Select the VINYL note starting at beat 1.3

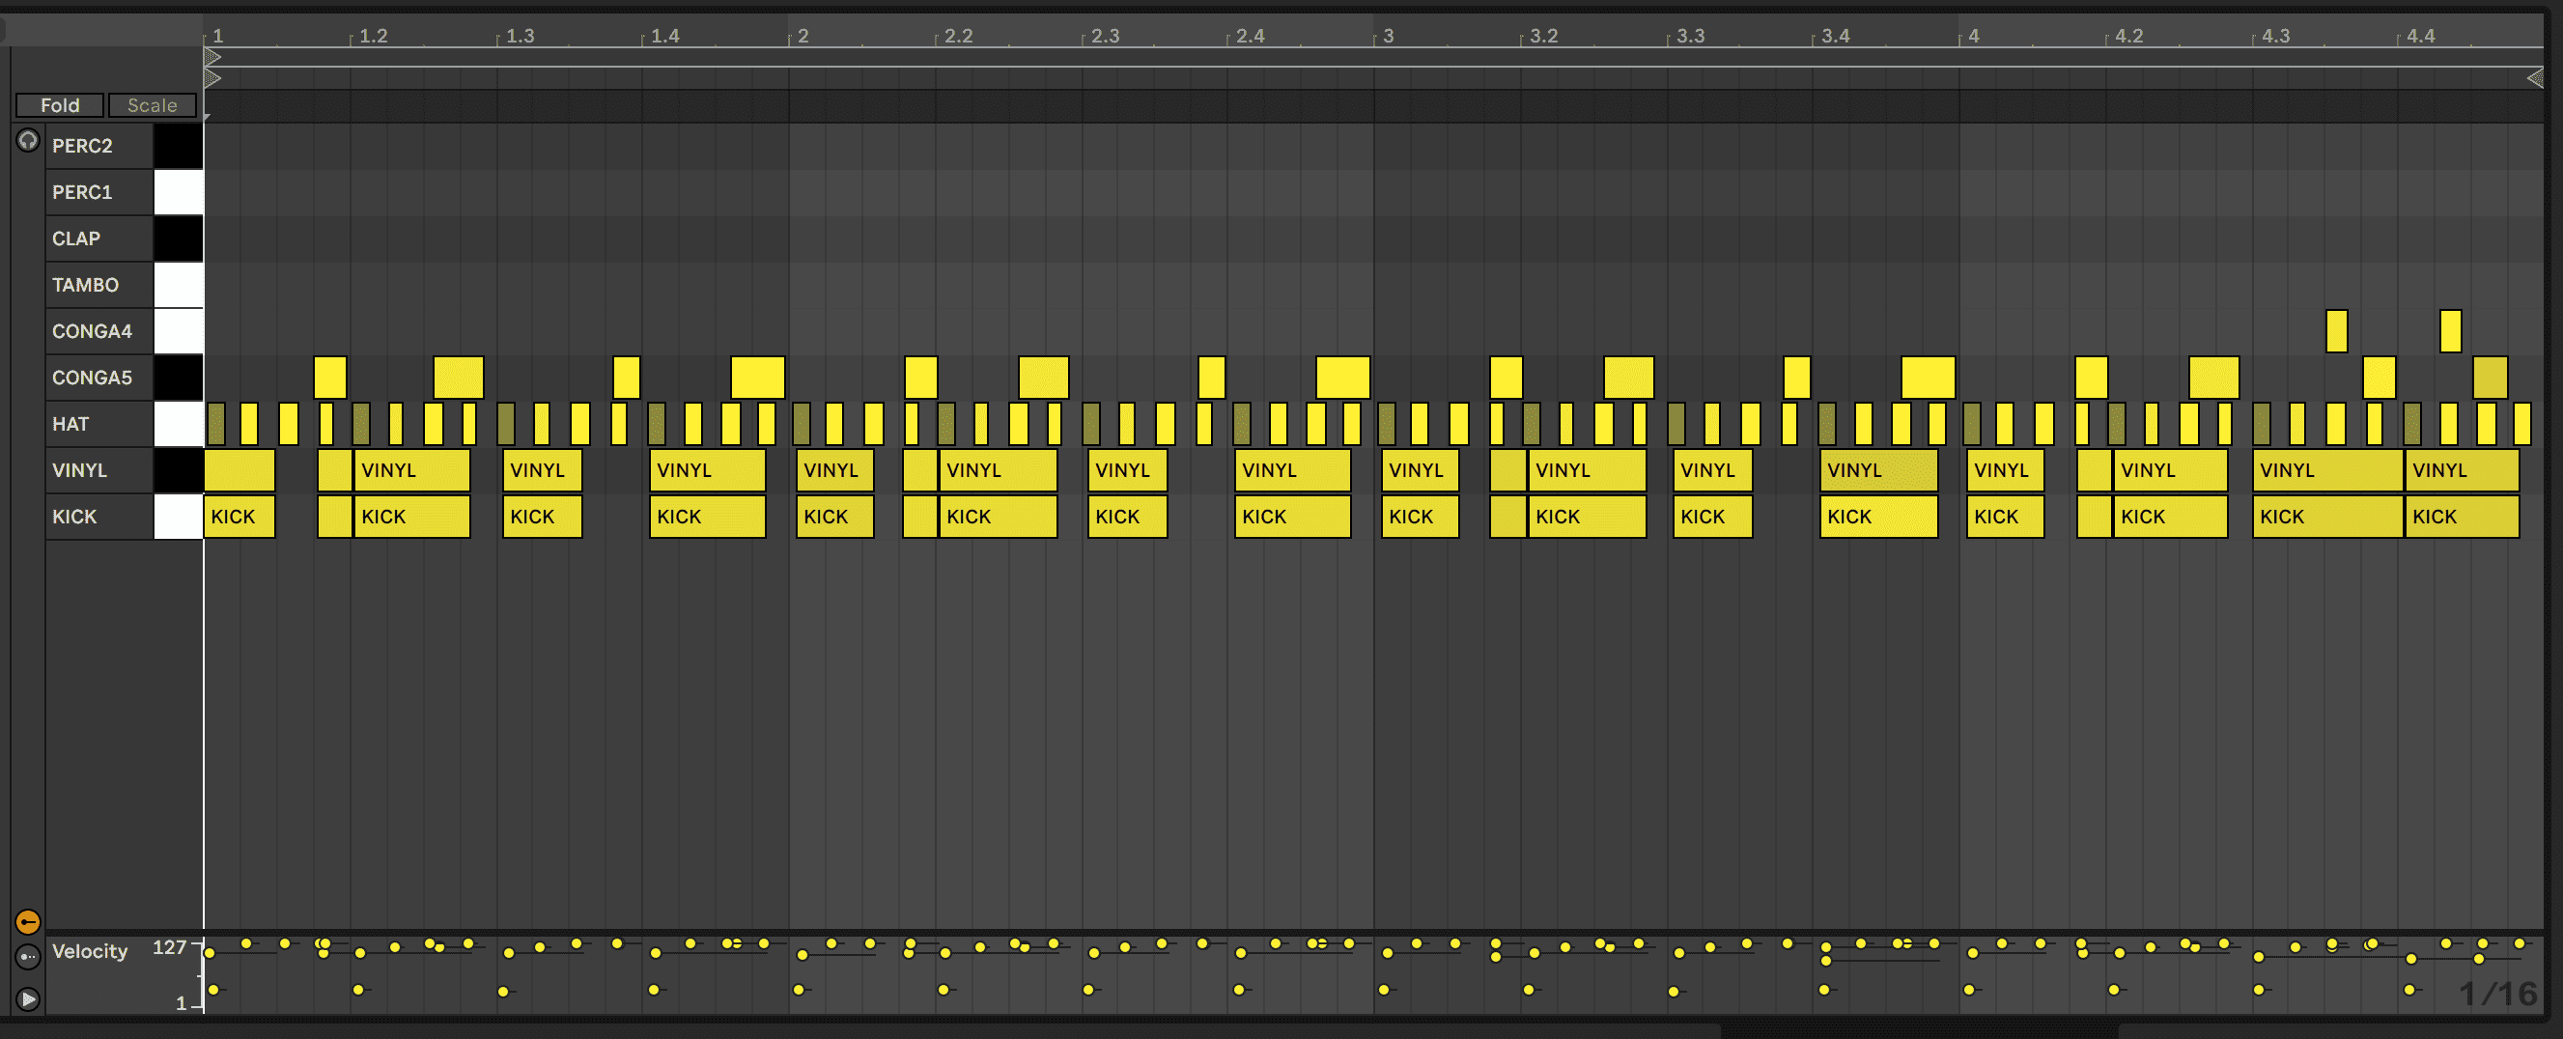click(x=543, y=469)
